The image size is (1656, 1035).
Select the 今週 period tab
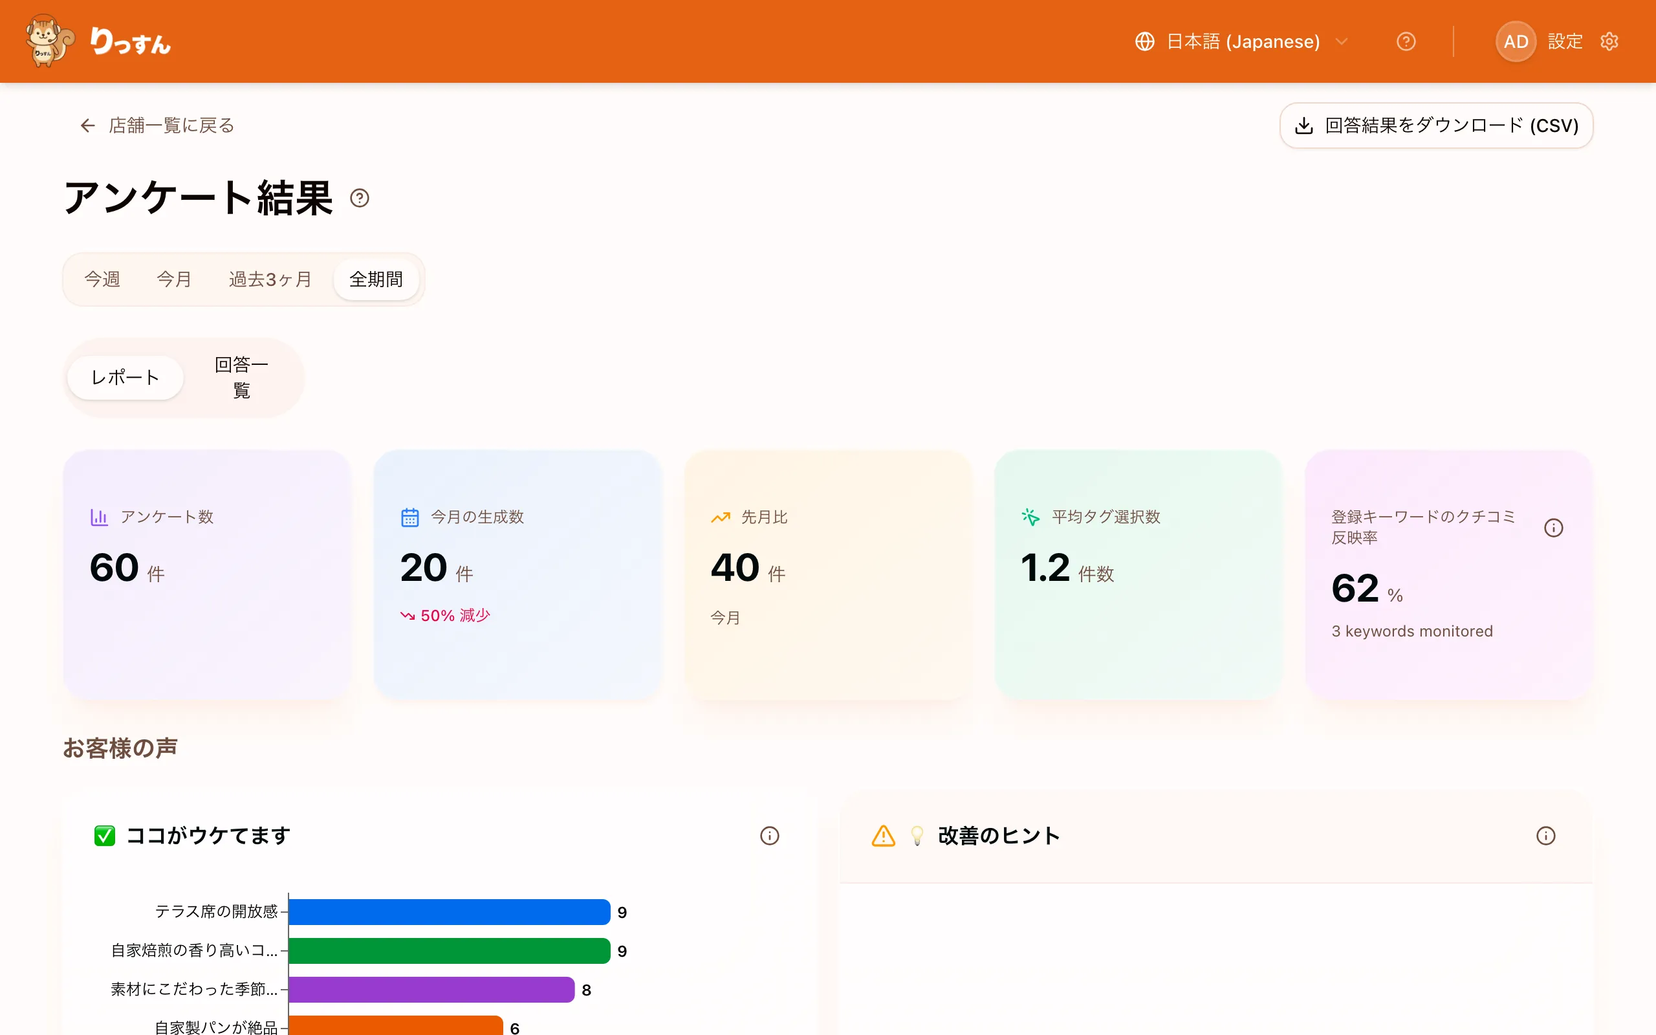click(x=102, y=279)
